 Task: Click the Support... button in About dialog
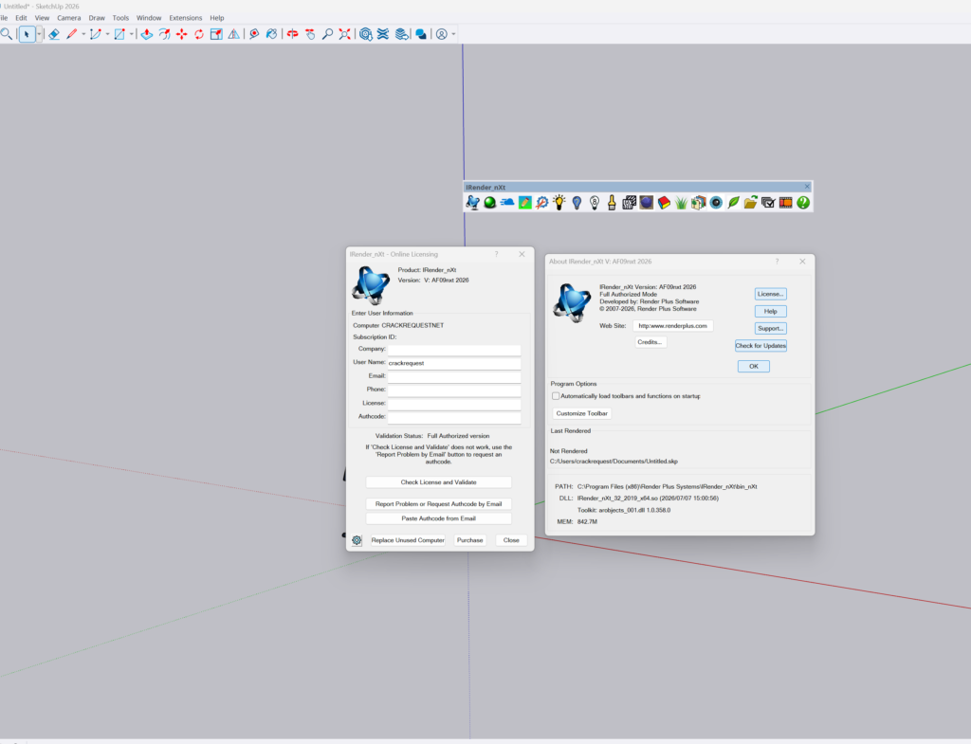point(770,329)
